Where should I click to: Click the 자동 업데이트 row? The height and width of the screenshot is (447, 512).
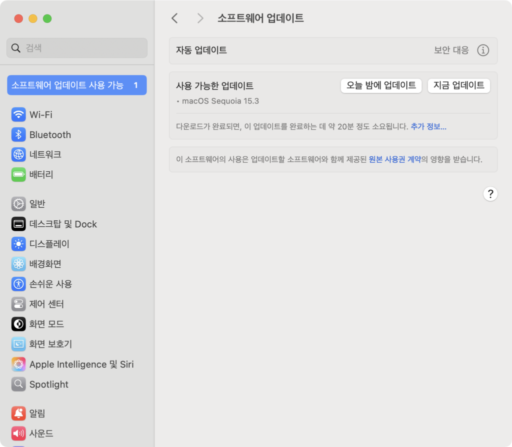[x=333, y=50]
